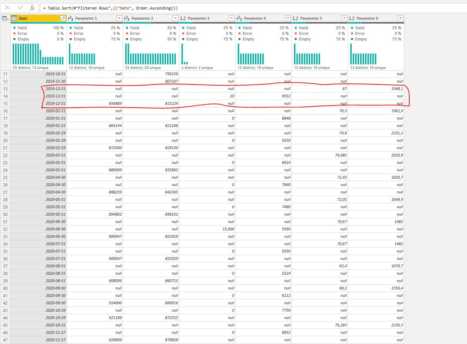This screenshot has height=344, width=467.
Task: Open the Parameter 6 filter dropdown
Action: pyautogui.click(x=401, y=18)
